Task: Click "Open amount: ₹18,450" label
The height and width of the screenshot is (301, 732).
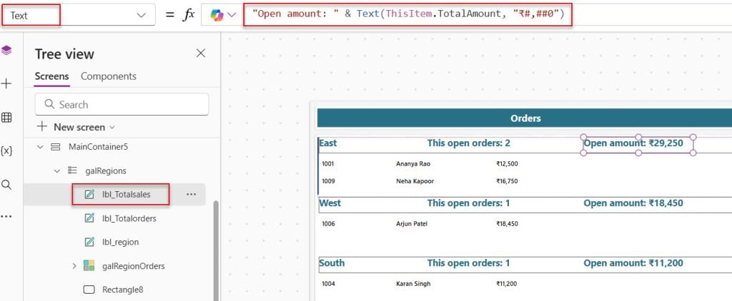Action: click(x=633, y=203)
